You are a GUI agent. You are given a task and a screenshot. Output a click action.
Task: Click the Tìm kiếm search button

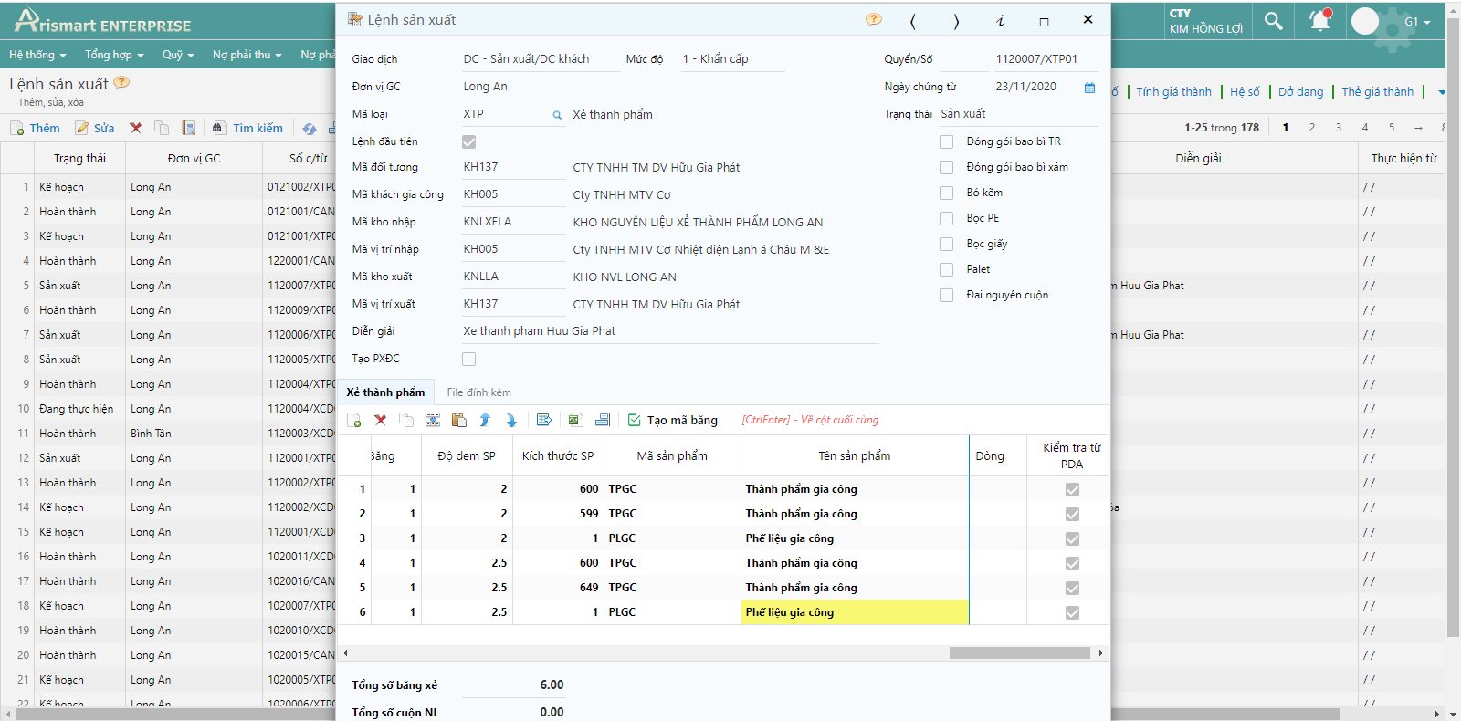click(x=247, y=128)
